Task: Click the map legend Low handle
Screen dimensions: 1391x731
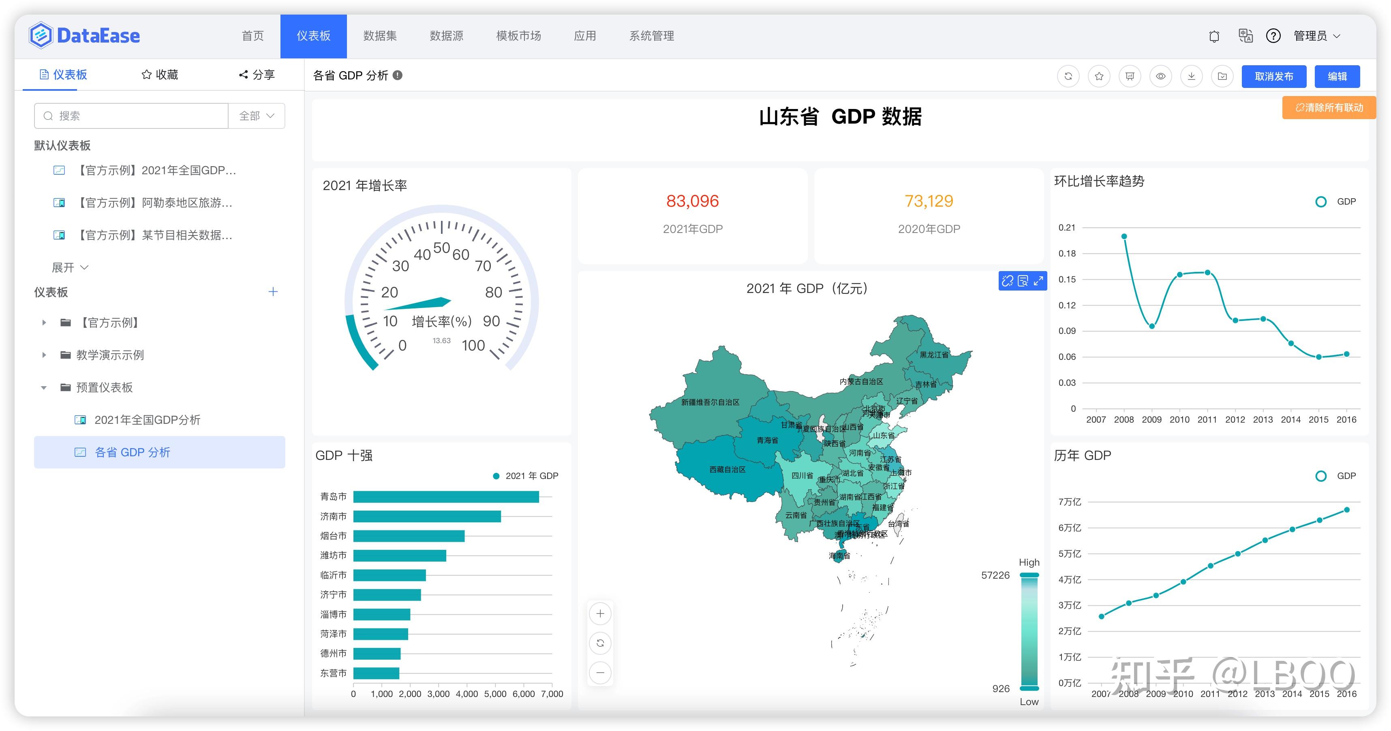Action: 1029,688
